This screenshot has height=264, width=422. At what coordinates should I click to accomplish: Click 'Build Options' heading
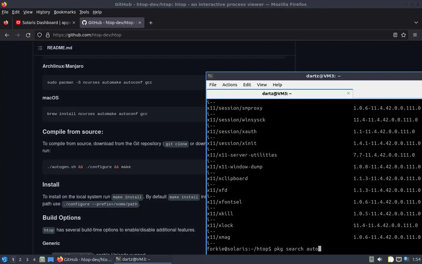[x=62, y=218]
